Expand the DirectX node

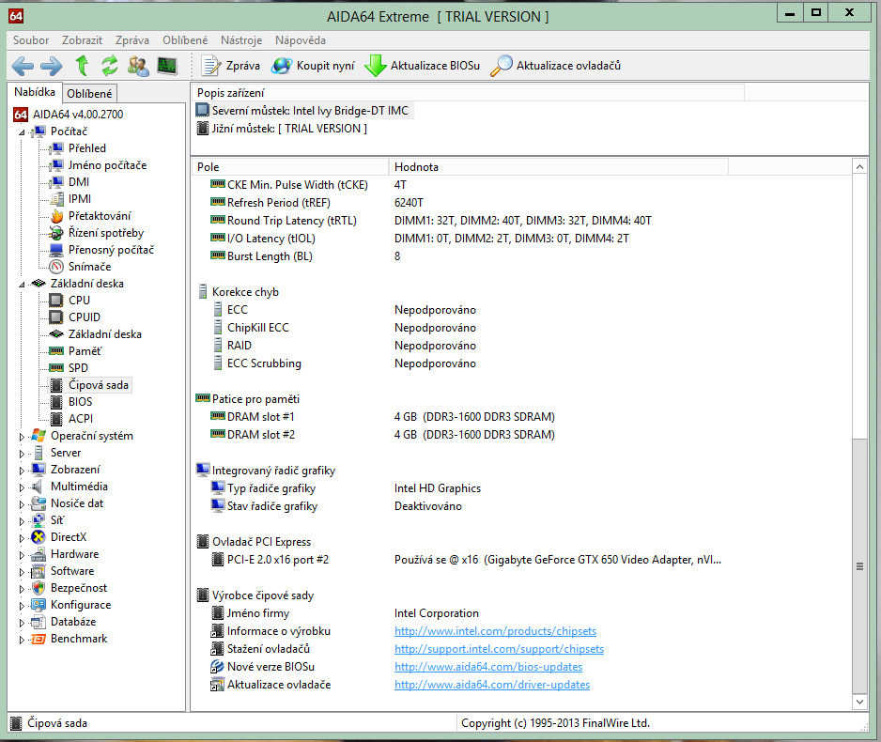22,538
